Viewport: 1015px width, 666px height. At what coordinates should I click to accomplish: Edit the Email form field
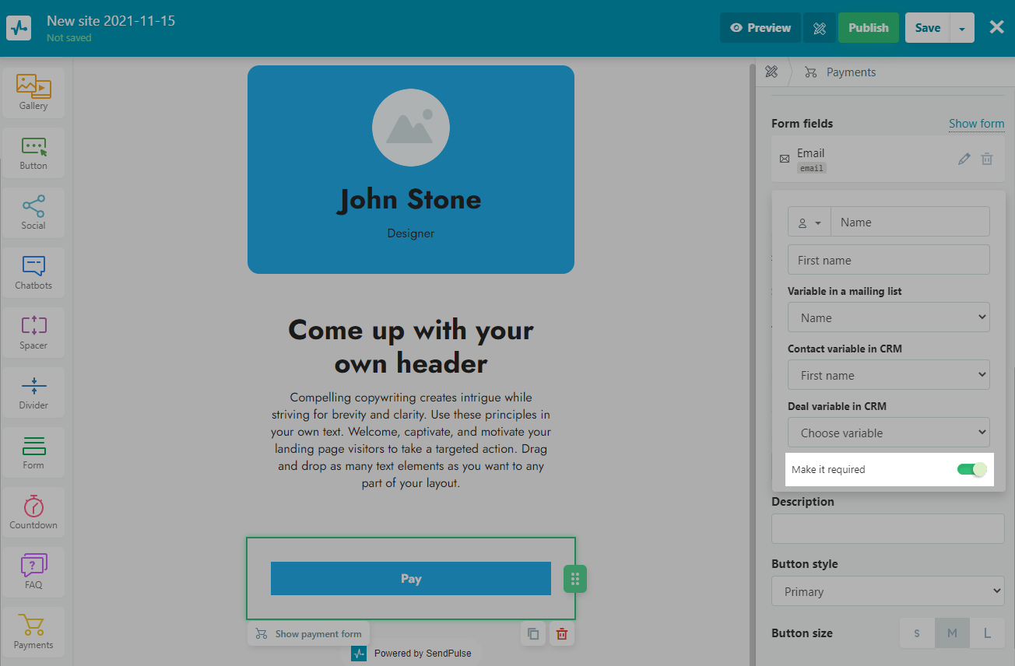tap(964, 159)
